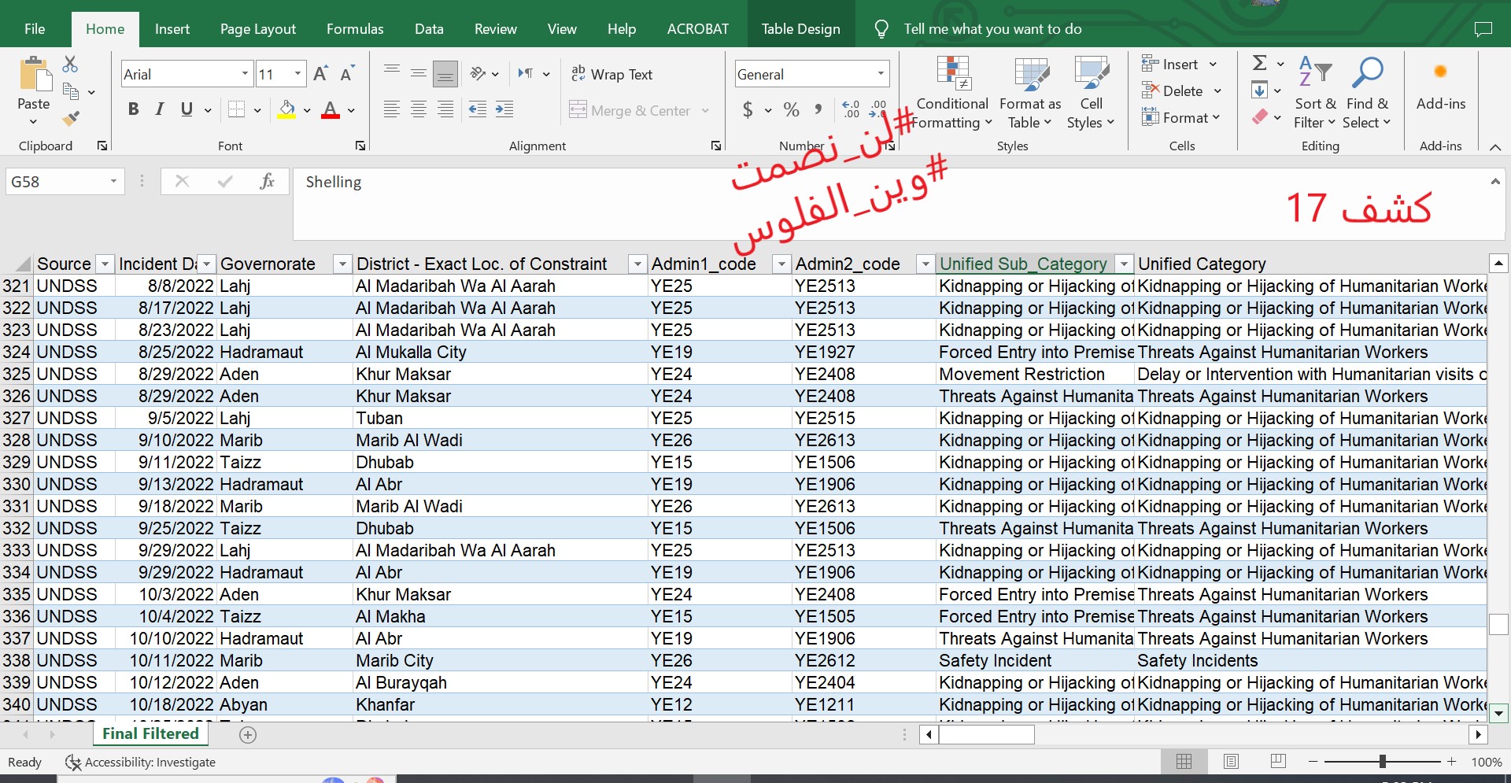Select the Final Filtered sheet tab
Screen dimensions: 1511x783
(150, 733)
